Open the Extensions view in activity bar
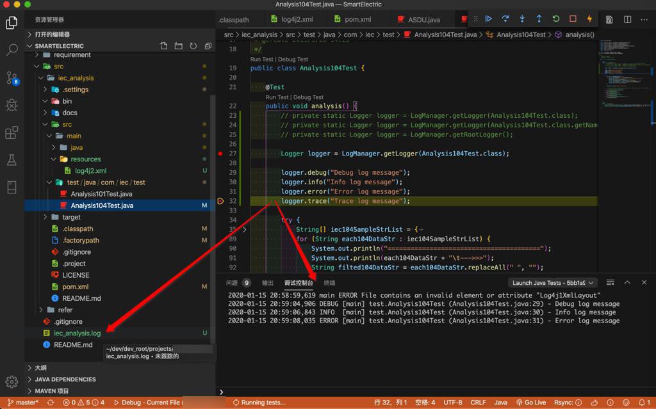656x409 pixels. click(x=12, y=133)
